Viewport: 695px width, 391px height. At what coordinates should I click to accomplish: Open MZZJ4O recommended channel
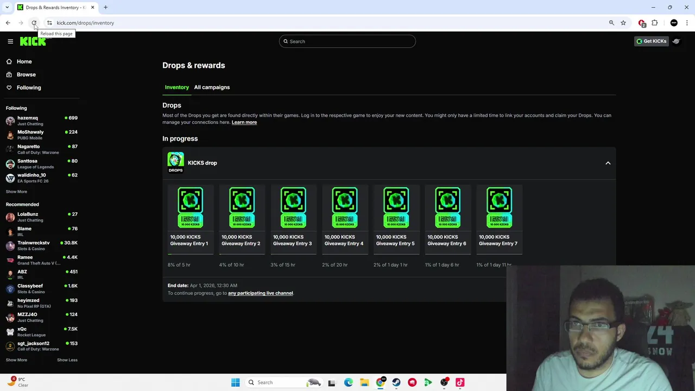pyautogui.click(x=42, y=317)
